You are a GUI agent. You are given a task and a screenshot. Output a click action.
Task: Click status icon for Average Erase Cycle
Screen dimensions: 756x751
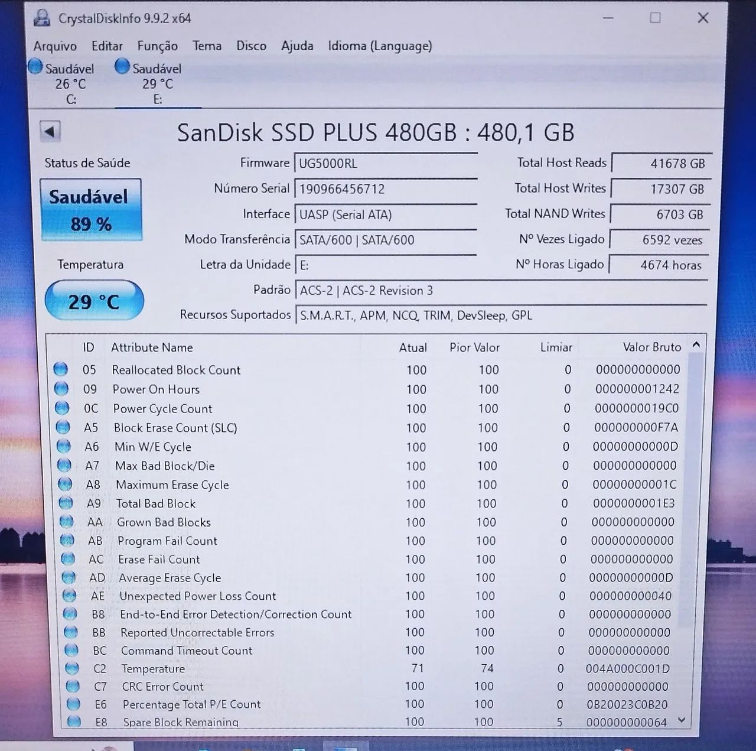[69, 577]
